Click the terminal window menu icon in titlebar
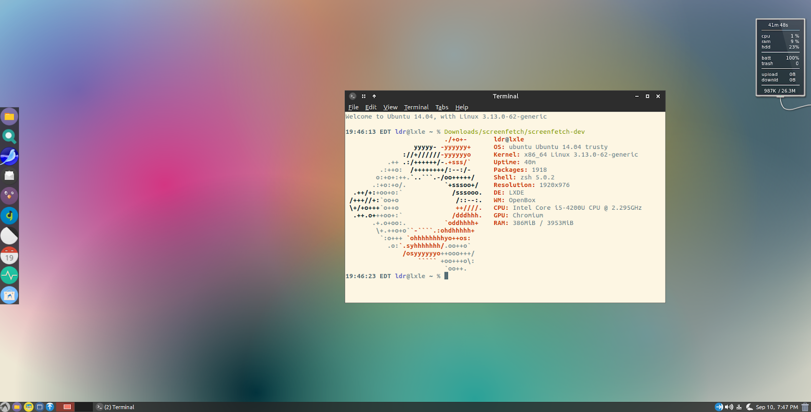This screenshot has height=412, width=811. coord(353,96)
